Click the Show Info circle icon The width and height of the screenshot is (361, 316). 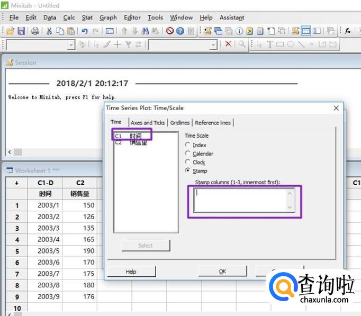[239, 31]
